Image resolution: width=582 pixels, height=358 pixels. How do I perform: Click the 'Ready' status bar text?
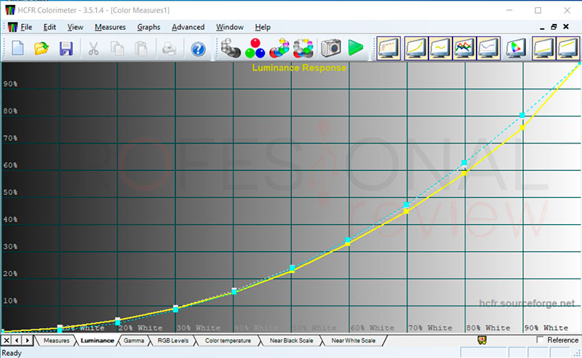pyautogui.click(x=12, y=353)
